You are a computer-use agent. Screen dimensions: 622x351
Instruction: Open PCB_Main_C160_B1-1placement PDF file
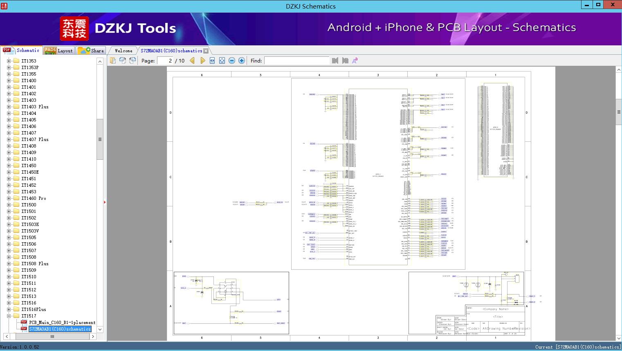pyautogui.click(x=62, y=322)
